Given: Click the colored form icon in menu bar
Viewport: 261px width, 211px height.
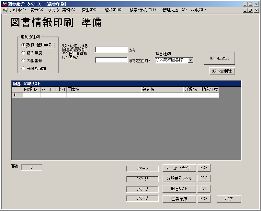Looking at the screenshot, I should [x=5, y=10].
